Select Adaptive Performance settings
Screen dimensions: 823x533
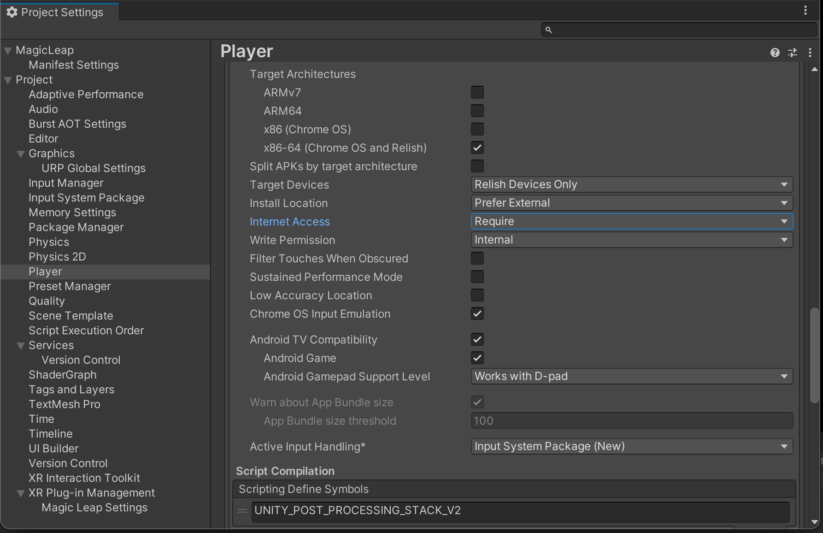point(86,95)
